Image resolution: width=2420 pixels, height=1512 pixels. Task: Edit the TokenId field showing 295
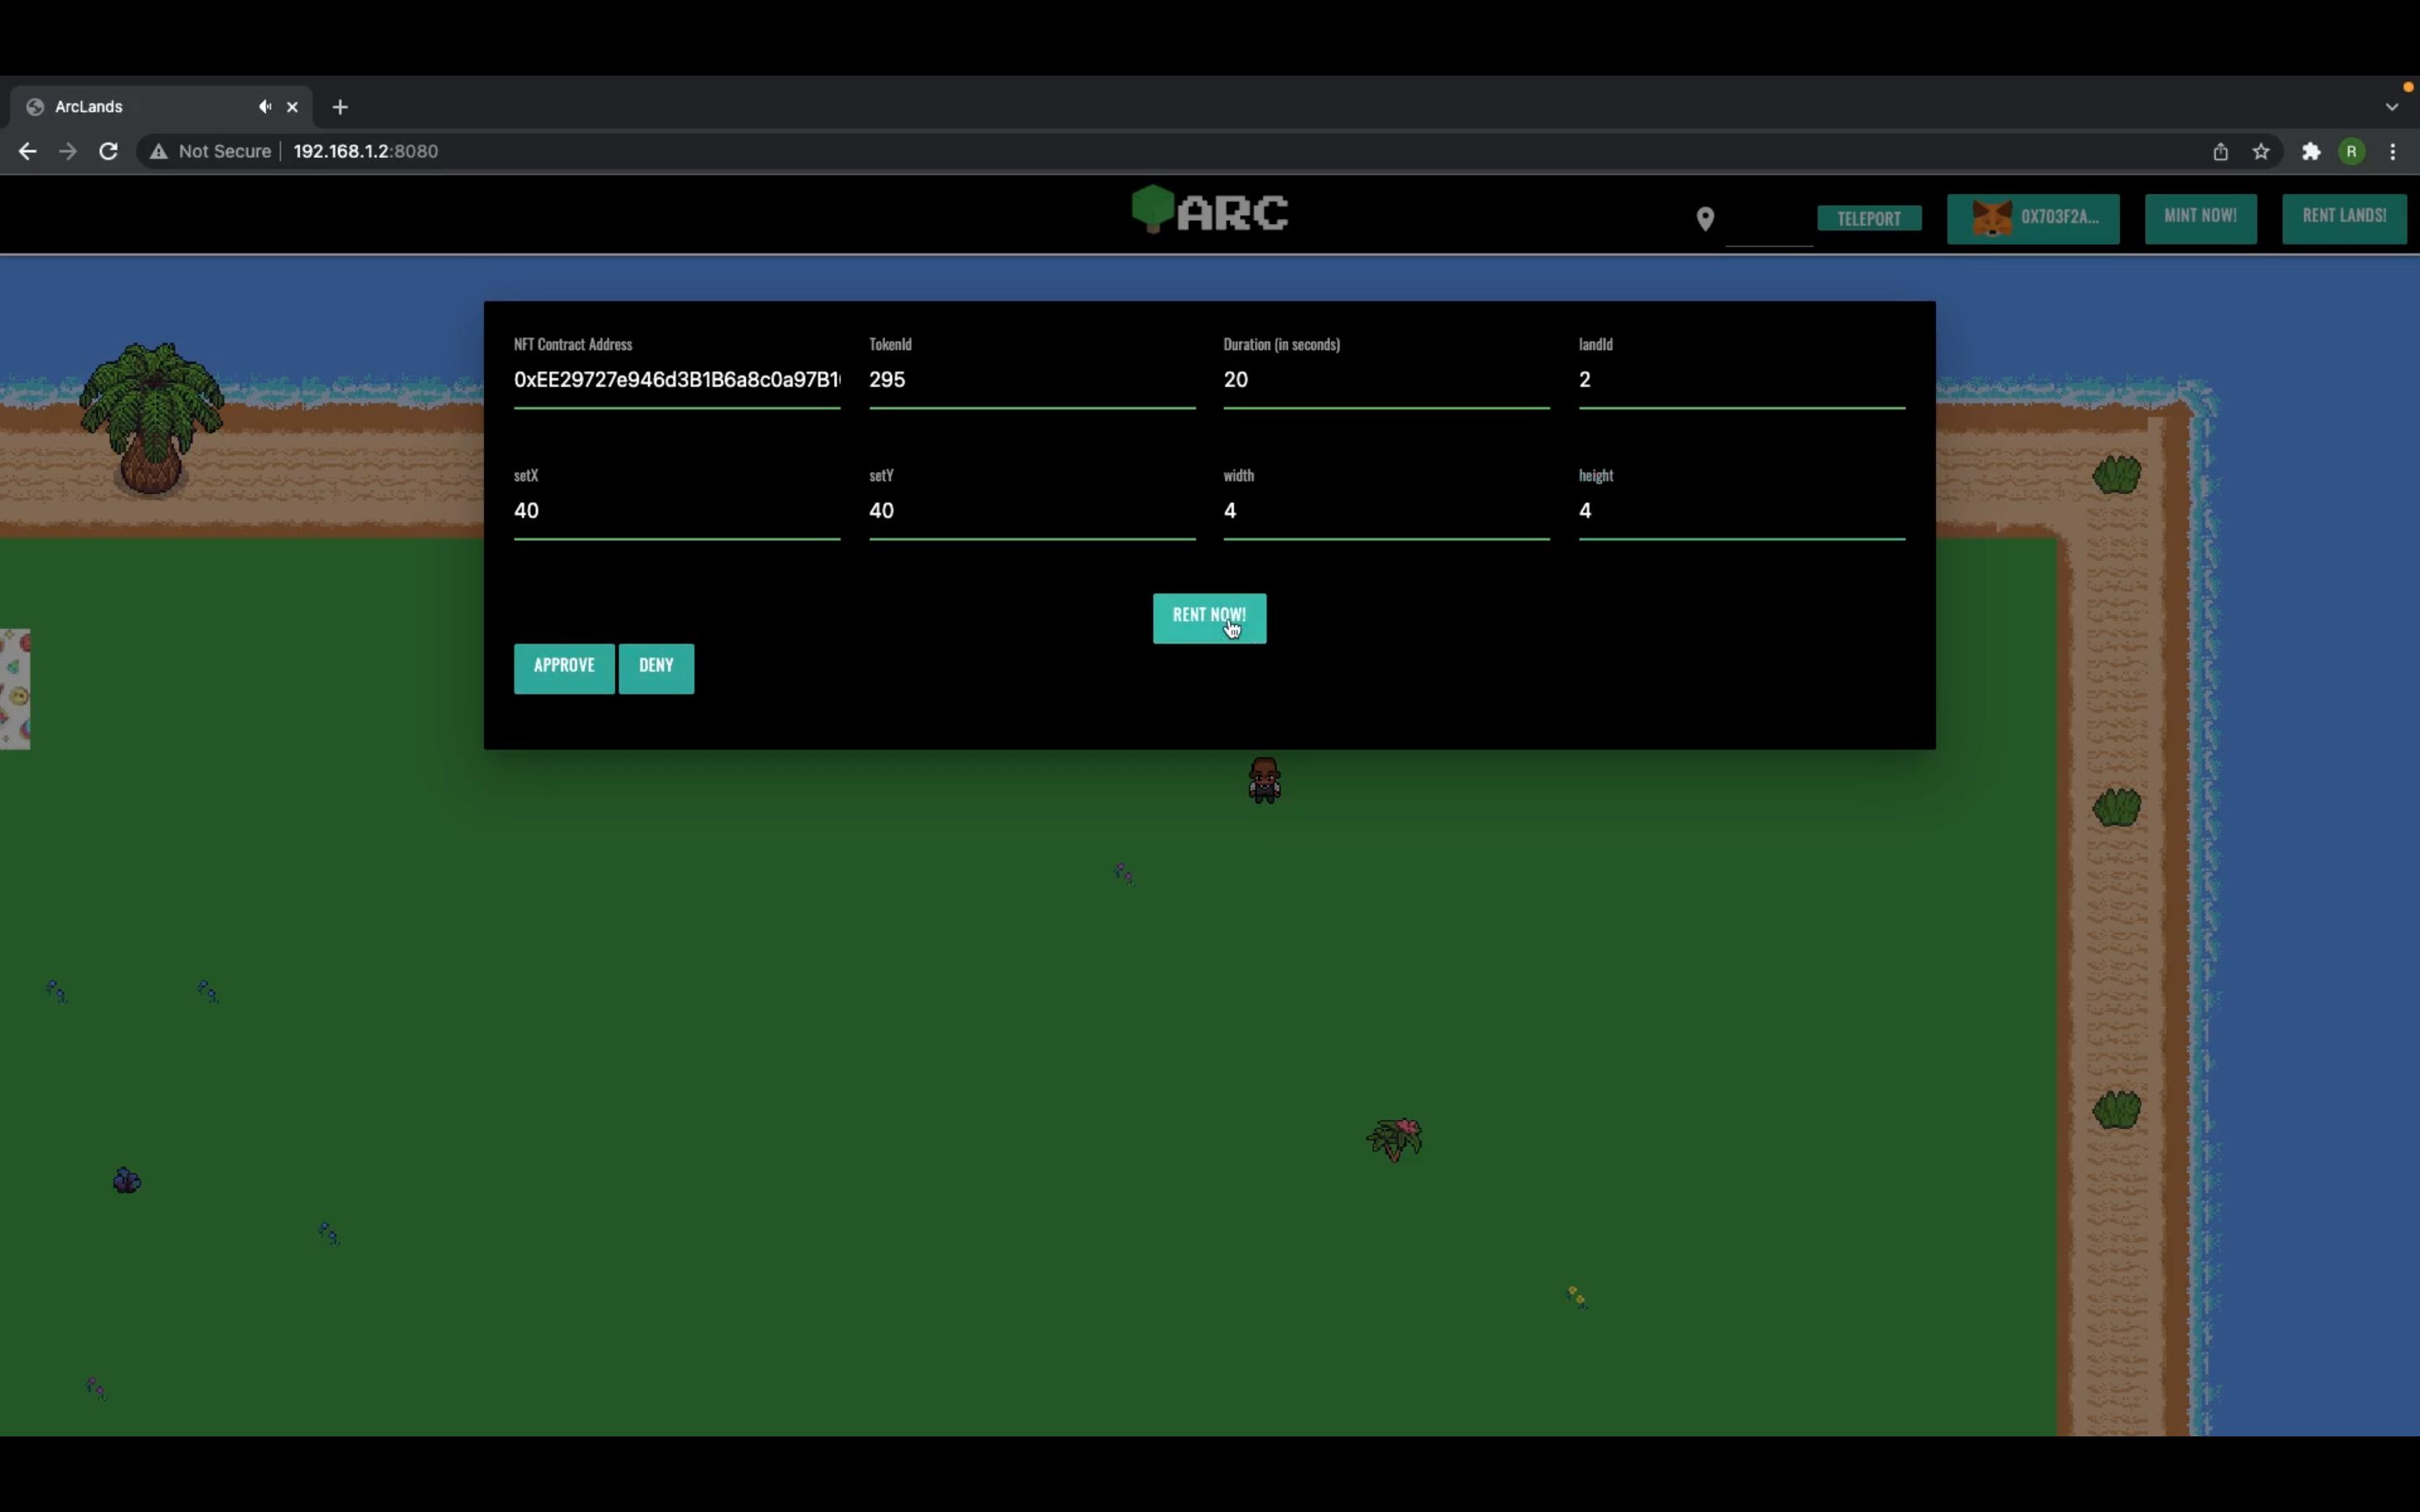coord(1032,380)
